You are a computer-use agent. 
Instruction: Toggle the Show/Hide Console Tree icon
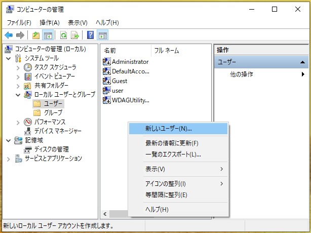[48, 35]
